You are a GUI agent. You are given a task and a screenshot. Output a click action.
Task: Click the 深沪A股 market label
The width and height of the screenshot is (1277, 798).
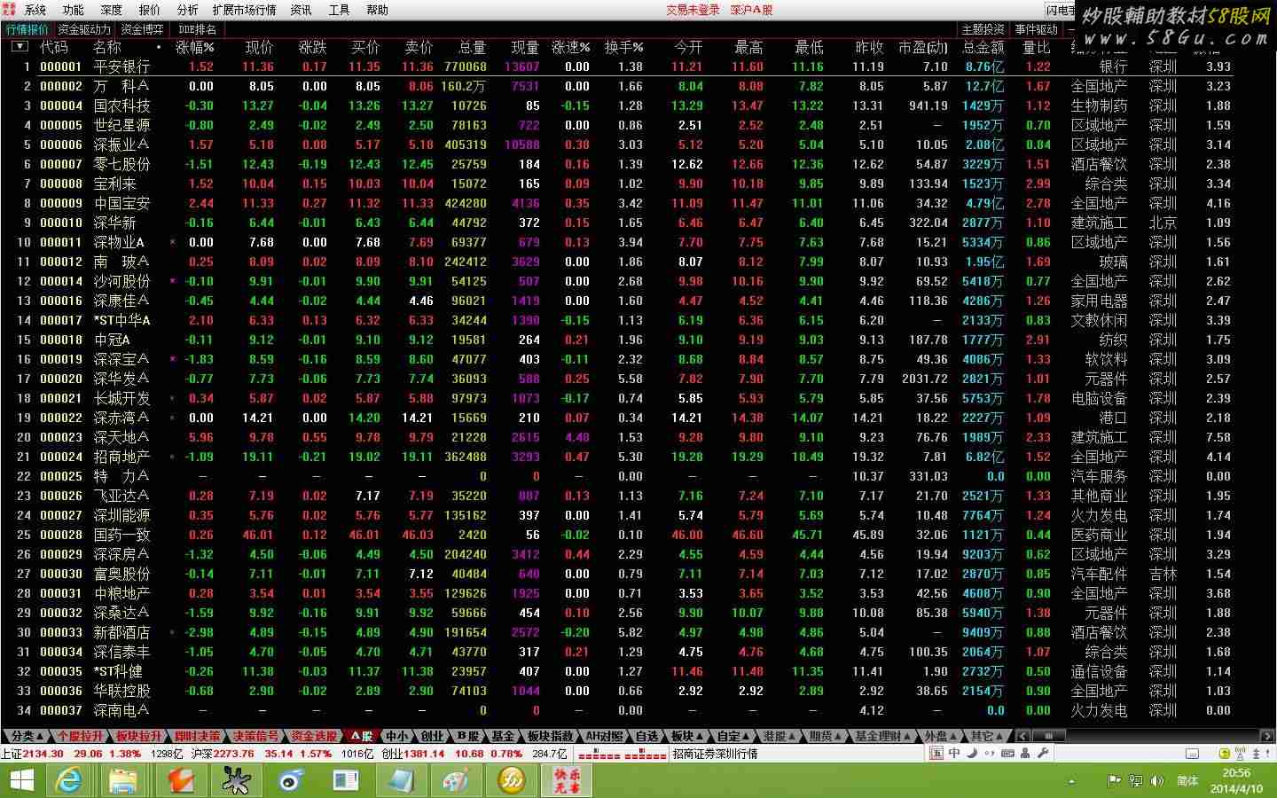tap(751, 10)
